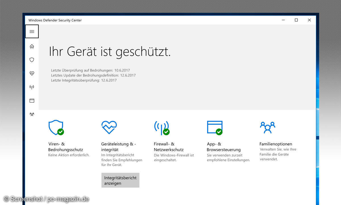Image resolution: width=341 pixels, height=205 pixels.
Task: Click 'Die Windows-Firewall ist eingeschaltet.' text
Action: (174, 158)
